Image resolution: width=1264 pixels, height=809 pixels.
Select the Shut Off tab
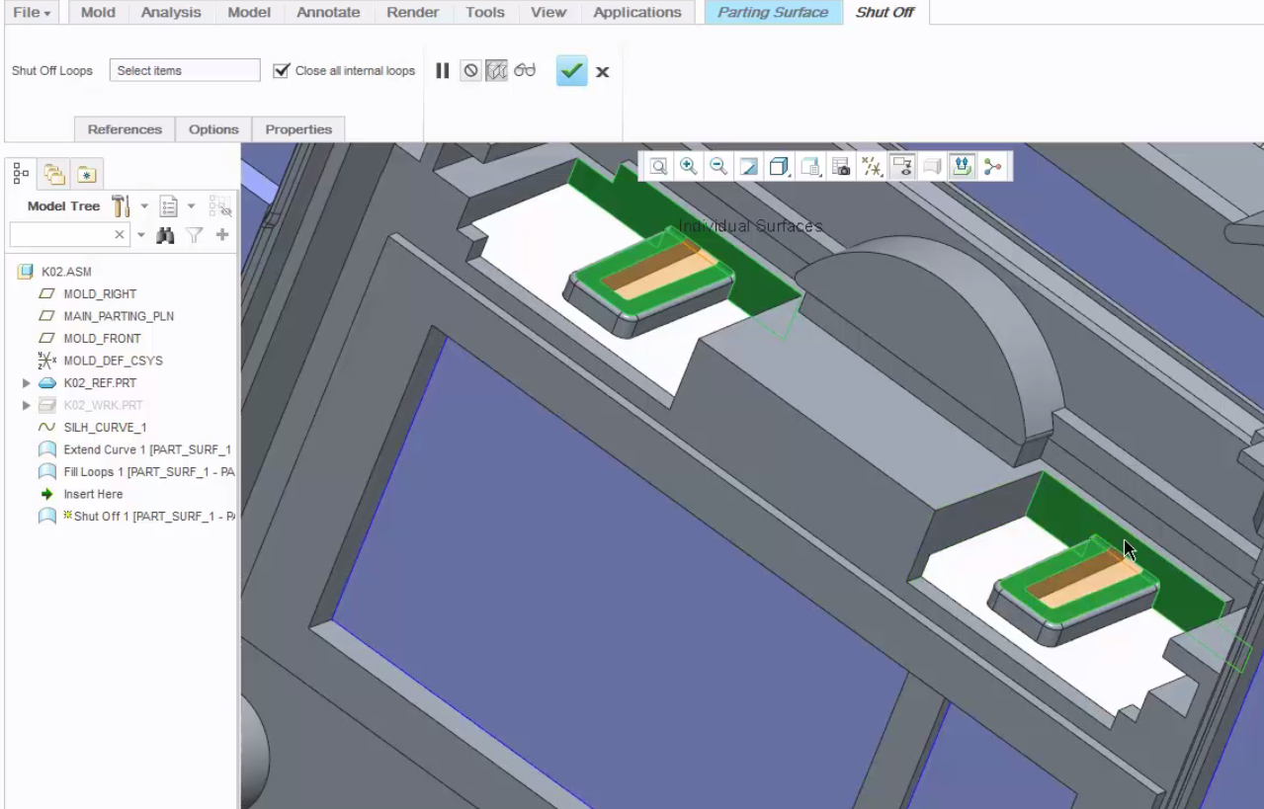coord(885,13)
